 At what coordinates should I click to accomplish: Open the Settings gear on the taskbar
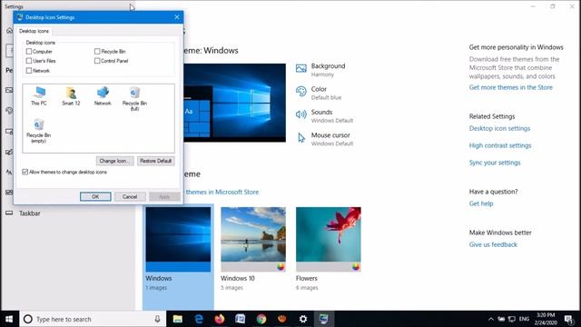tap(303, 319)
